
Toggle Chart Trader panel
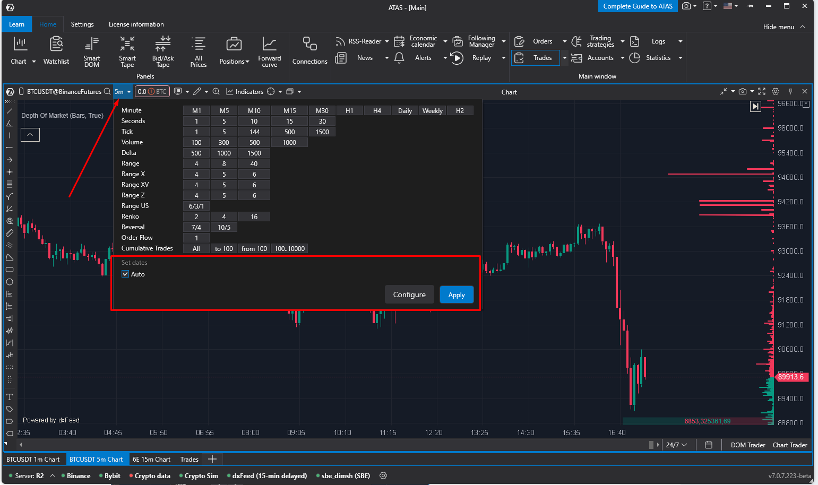pyautogui.click(x=790, y=445)
